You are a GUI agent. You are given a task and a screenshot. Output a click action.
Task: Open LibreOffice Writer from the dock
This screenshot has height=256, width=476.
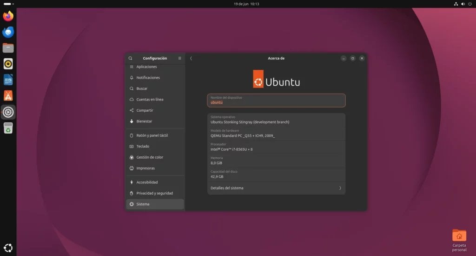[x=8, y=80]
